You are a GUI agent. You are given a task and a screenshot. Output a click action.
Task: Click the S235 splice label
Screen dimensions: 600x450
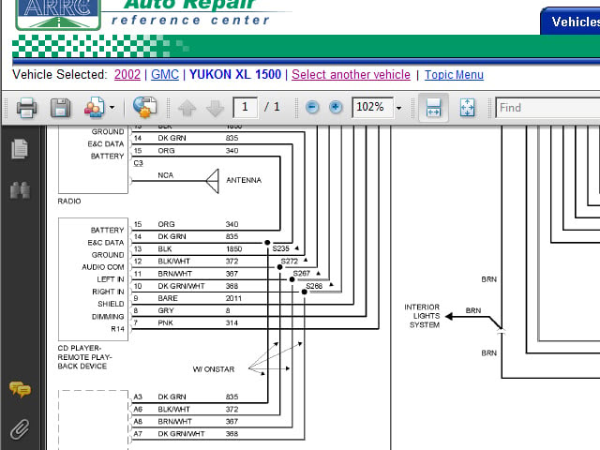point(280,248)
